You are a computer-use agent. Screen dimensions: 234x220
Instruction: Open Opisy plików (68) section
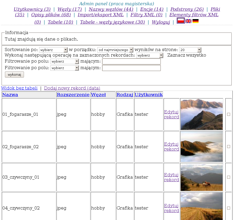[x=51, y=15]
